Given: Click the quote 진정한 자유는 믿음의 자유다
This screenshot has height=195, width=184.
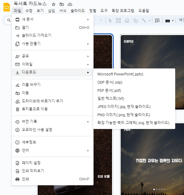Looking at the screenshot, I should (x=159, y=161).
